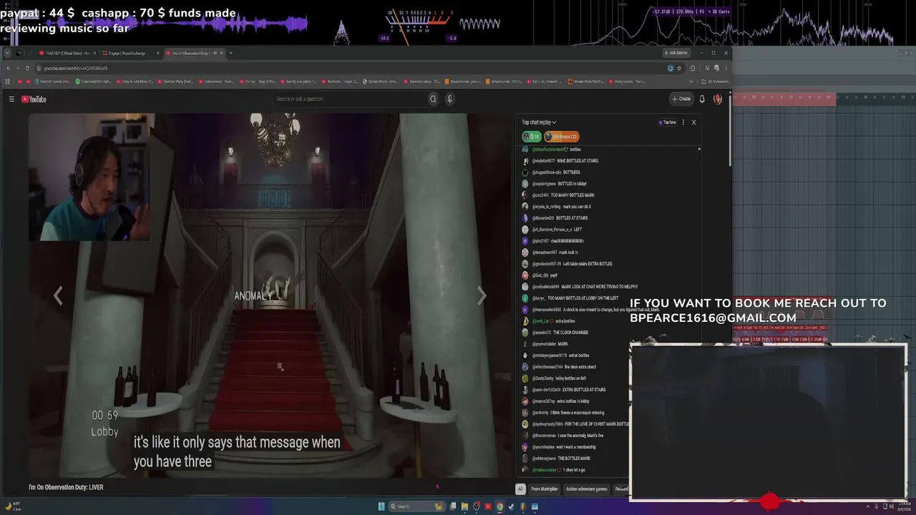Expand the Top chat replay dropdown
Image resolution: width=916 pixels, height=515 pixels.
[539, 122]
